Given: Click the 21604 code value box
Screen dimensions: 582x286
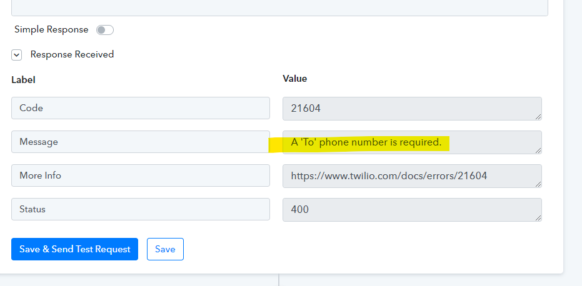Looking at the screenshot, I should (412, 109).
